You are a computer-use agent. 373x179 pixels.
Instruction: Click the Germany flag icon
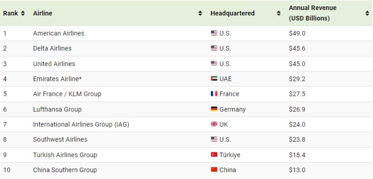(x=214, y=109)
